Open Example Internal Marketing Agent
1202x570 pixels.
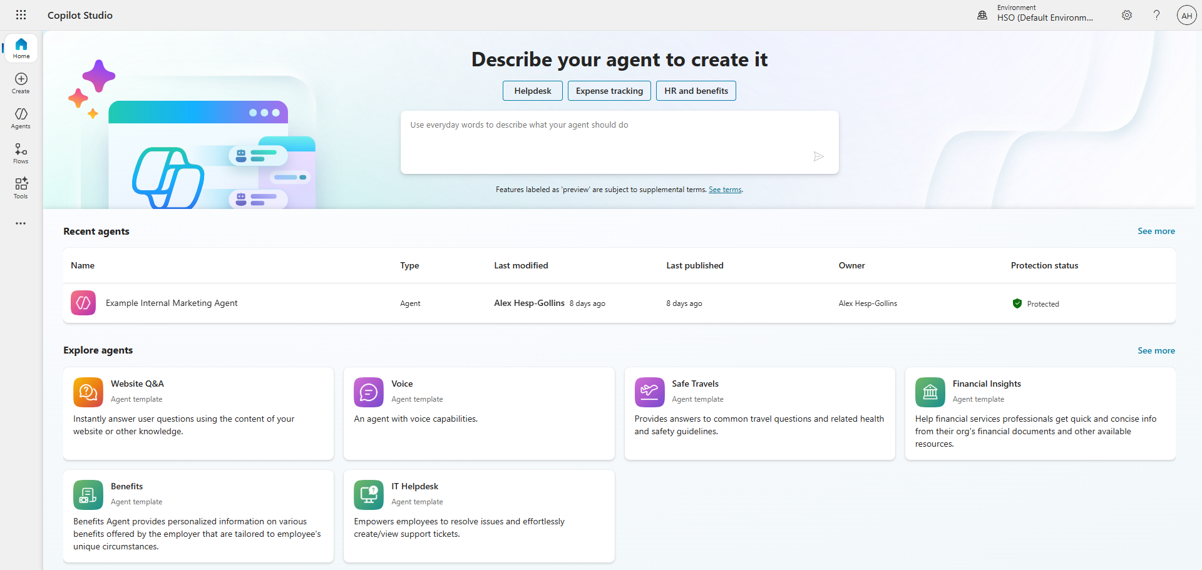click(x=172, y=303)
